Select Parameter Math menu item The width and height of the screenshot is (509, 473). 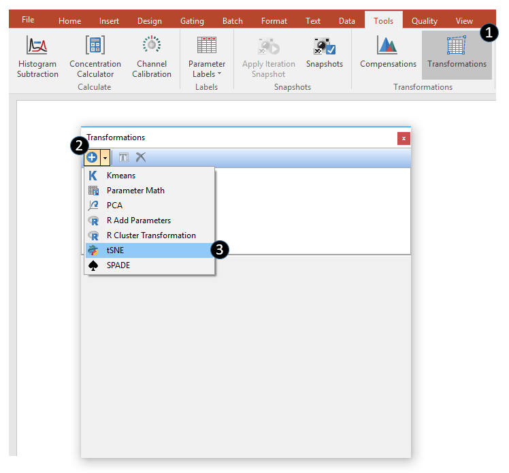point(135,191)
